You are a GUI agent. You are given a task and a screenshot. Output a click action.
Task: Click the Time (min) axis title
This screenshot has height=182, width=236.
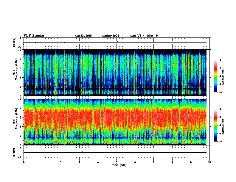point(119,165)
